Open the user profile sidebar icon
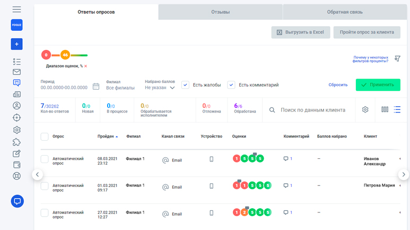 click(x=16, y=106)
